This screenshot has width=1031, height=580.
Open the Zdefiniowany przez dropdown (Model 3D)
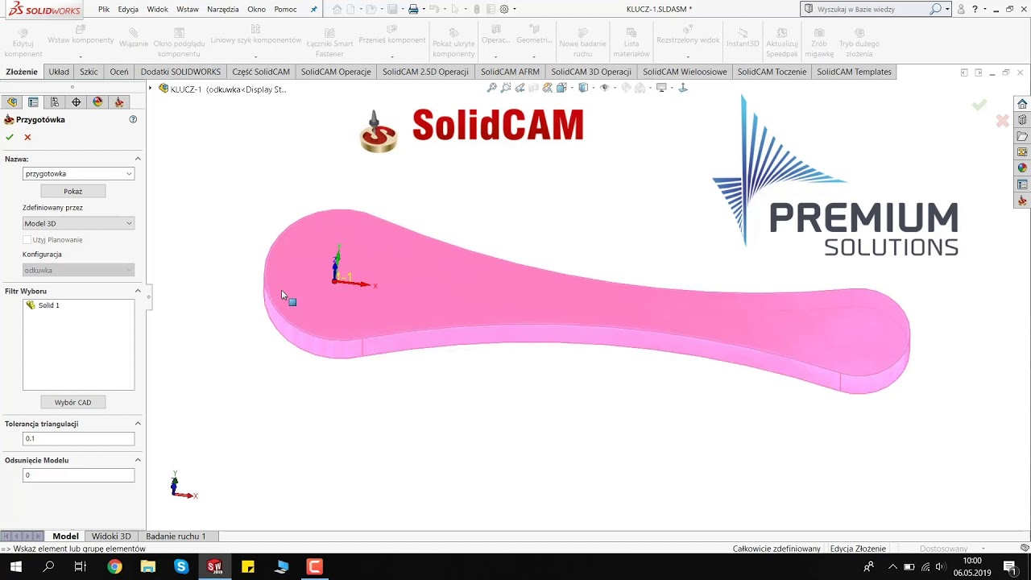[78, 223]
